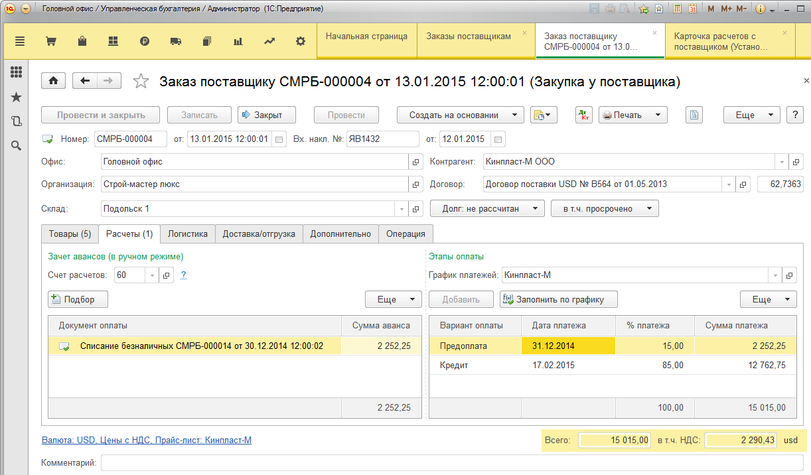Click into the Комментарий field
The height and width of the screenshot is (475, 811).
(x=451, y=462)
